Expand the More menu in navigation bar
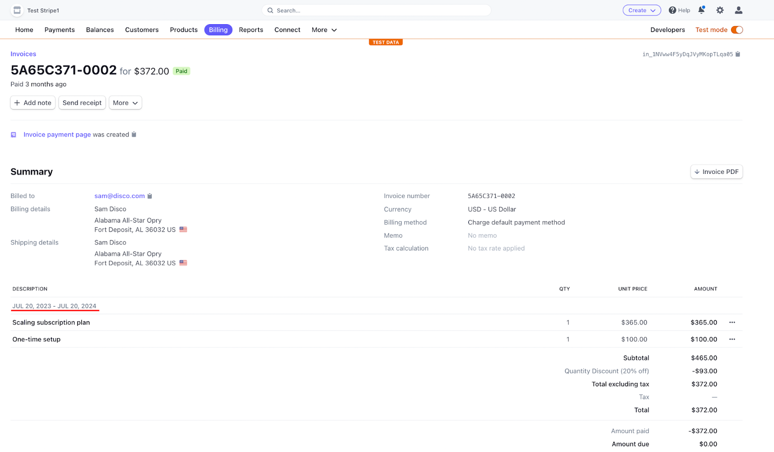 (324, 30)
